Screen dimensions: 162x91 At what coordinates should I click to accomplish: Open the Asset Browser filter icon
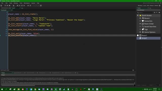(x=157, y=12)
